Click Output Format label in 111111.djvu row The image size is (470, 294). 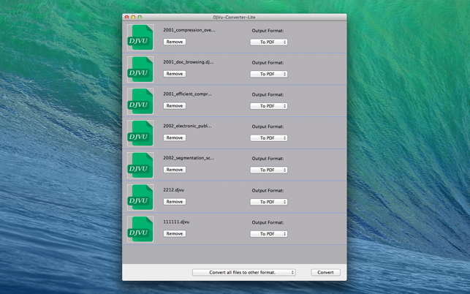(268, 222)
